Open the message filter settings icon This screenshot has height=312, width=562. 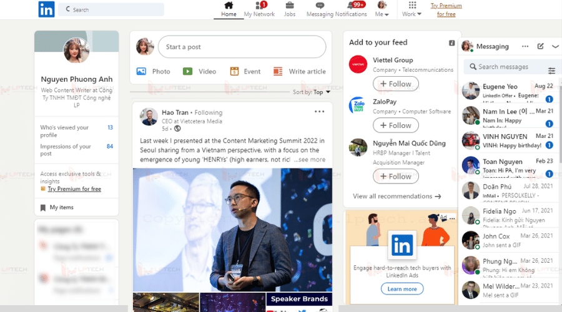pos(551,71)
